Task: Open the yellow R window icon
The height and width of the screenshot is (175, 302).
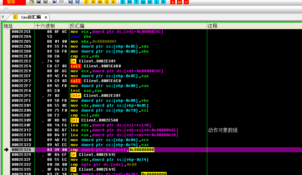Action: coord(93,2)
